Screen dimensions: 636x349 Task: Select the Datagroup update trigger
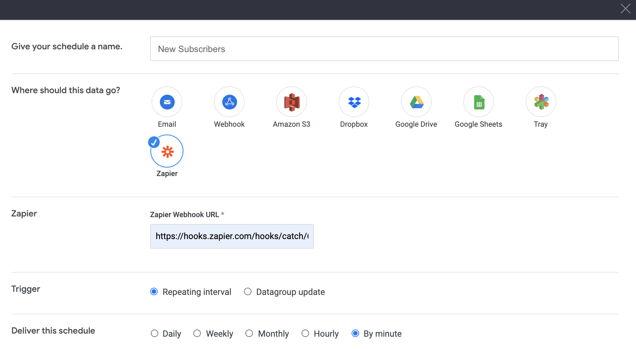pyautogui.click(x=248, y=291)
